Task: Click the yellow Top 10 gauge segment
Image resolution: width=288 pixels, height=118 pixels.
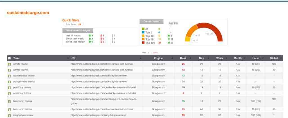Action: click(188, 39)
